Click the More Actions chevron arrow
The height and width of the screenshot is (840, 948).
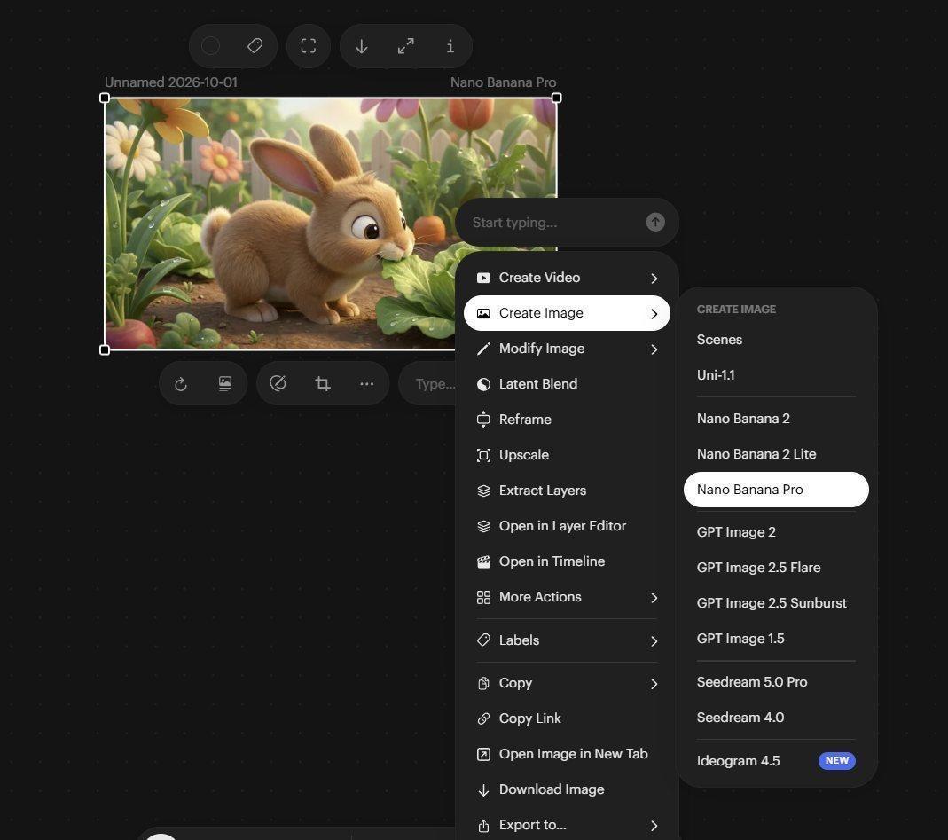[654, 598]
